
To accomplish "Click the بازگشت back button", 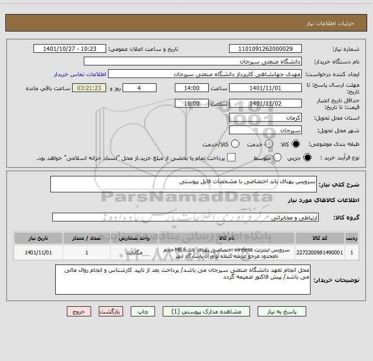I will (111, 312).
